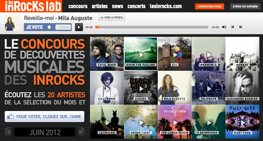
Task: Click the les inRocKs lab logo
Action: click(x=31, y=6)
